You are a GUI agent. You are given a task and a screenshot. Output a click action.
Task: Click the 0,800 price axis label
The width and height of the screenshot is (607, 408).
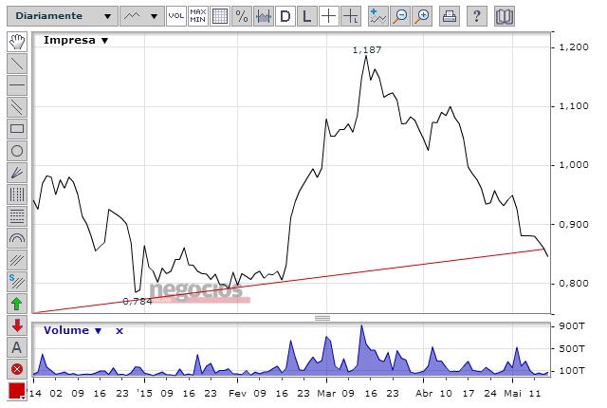click(x=574, y=284)
